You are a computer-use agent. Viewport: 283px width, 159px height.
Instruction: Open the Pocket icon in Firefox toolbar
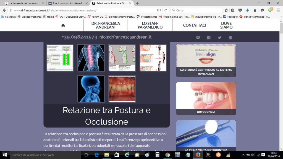pyautogui.click(x=240, y=10)
